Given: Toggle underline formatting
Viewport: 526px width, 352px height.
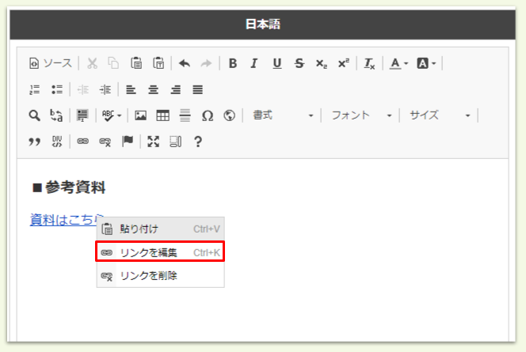Looking at the screenshot, I should [x=277, y=63].
